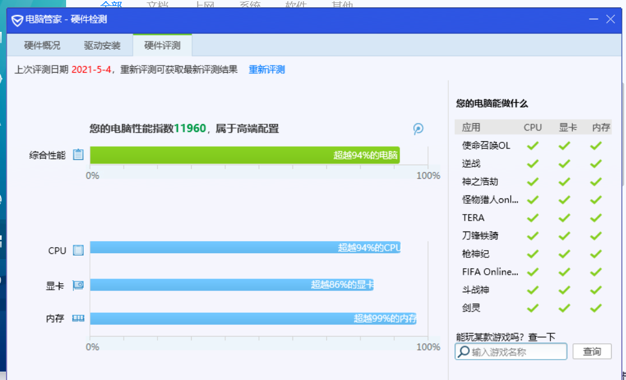Select the 刀锋铁骑 game name
The width and height of the screenshot is (626, 380).
[x=480, y=236]
